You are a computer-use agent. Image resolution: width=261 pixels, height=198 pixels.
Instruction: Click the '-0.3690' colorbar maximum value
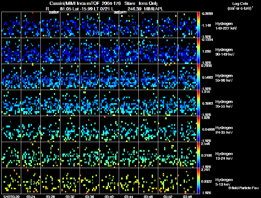click(x=207, y=14)
